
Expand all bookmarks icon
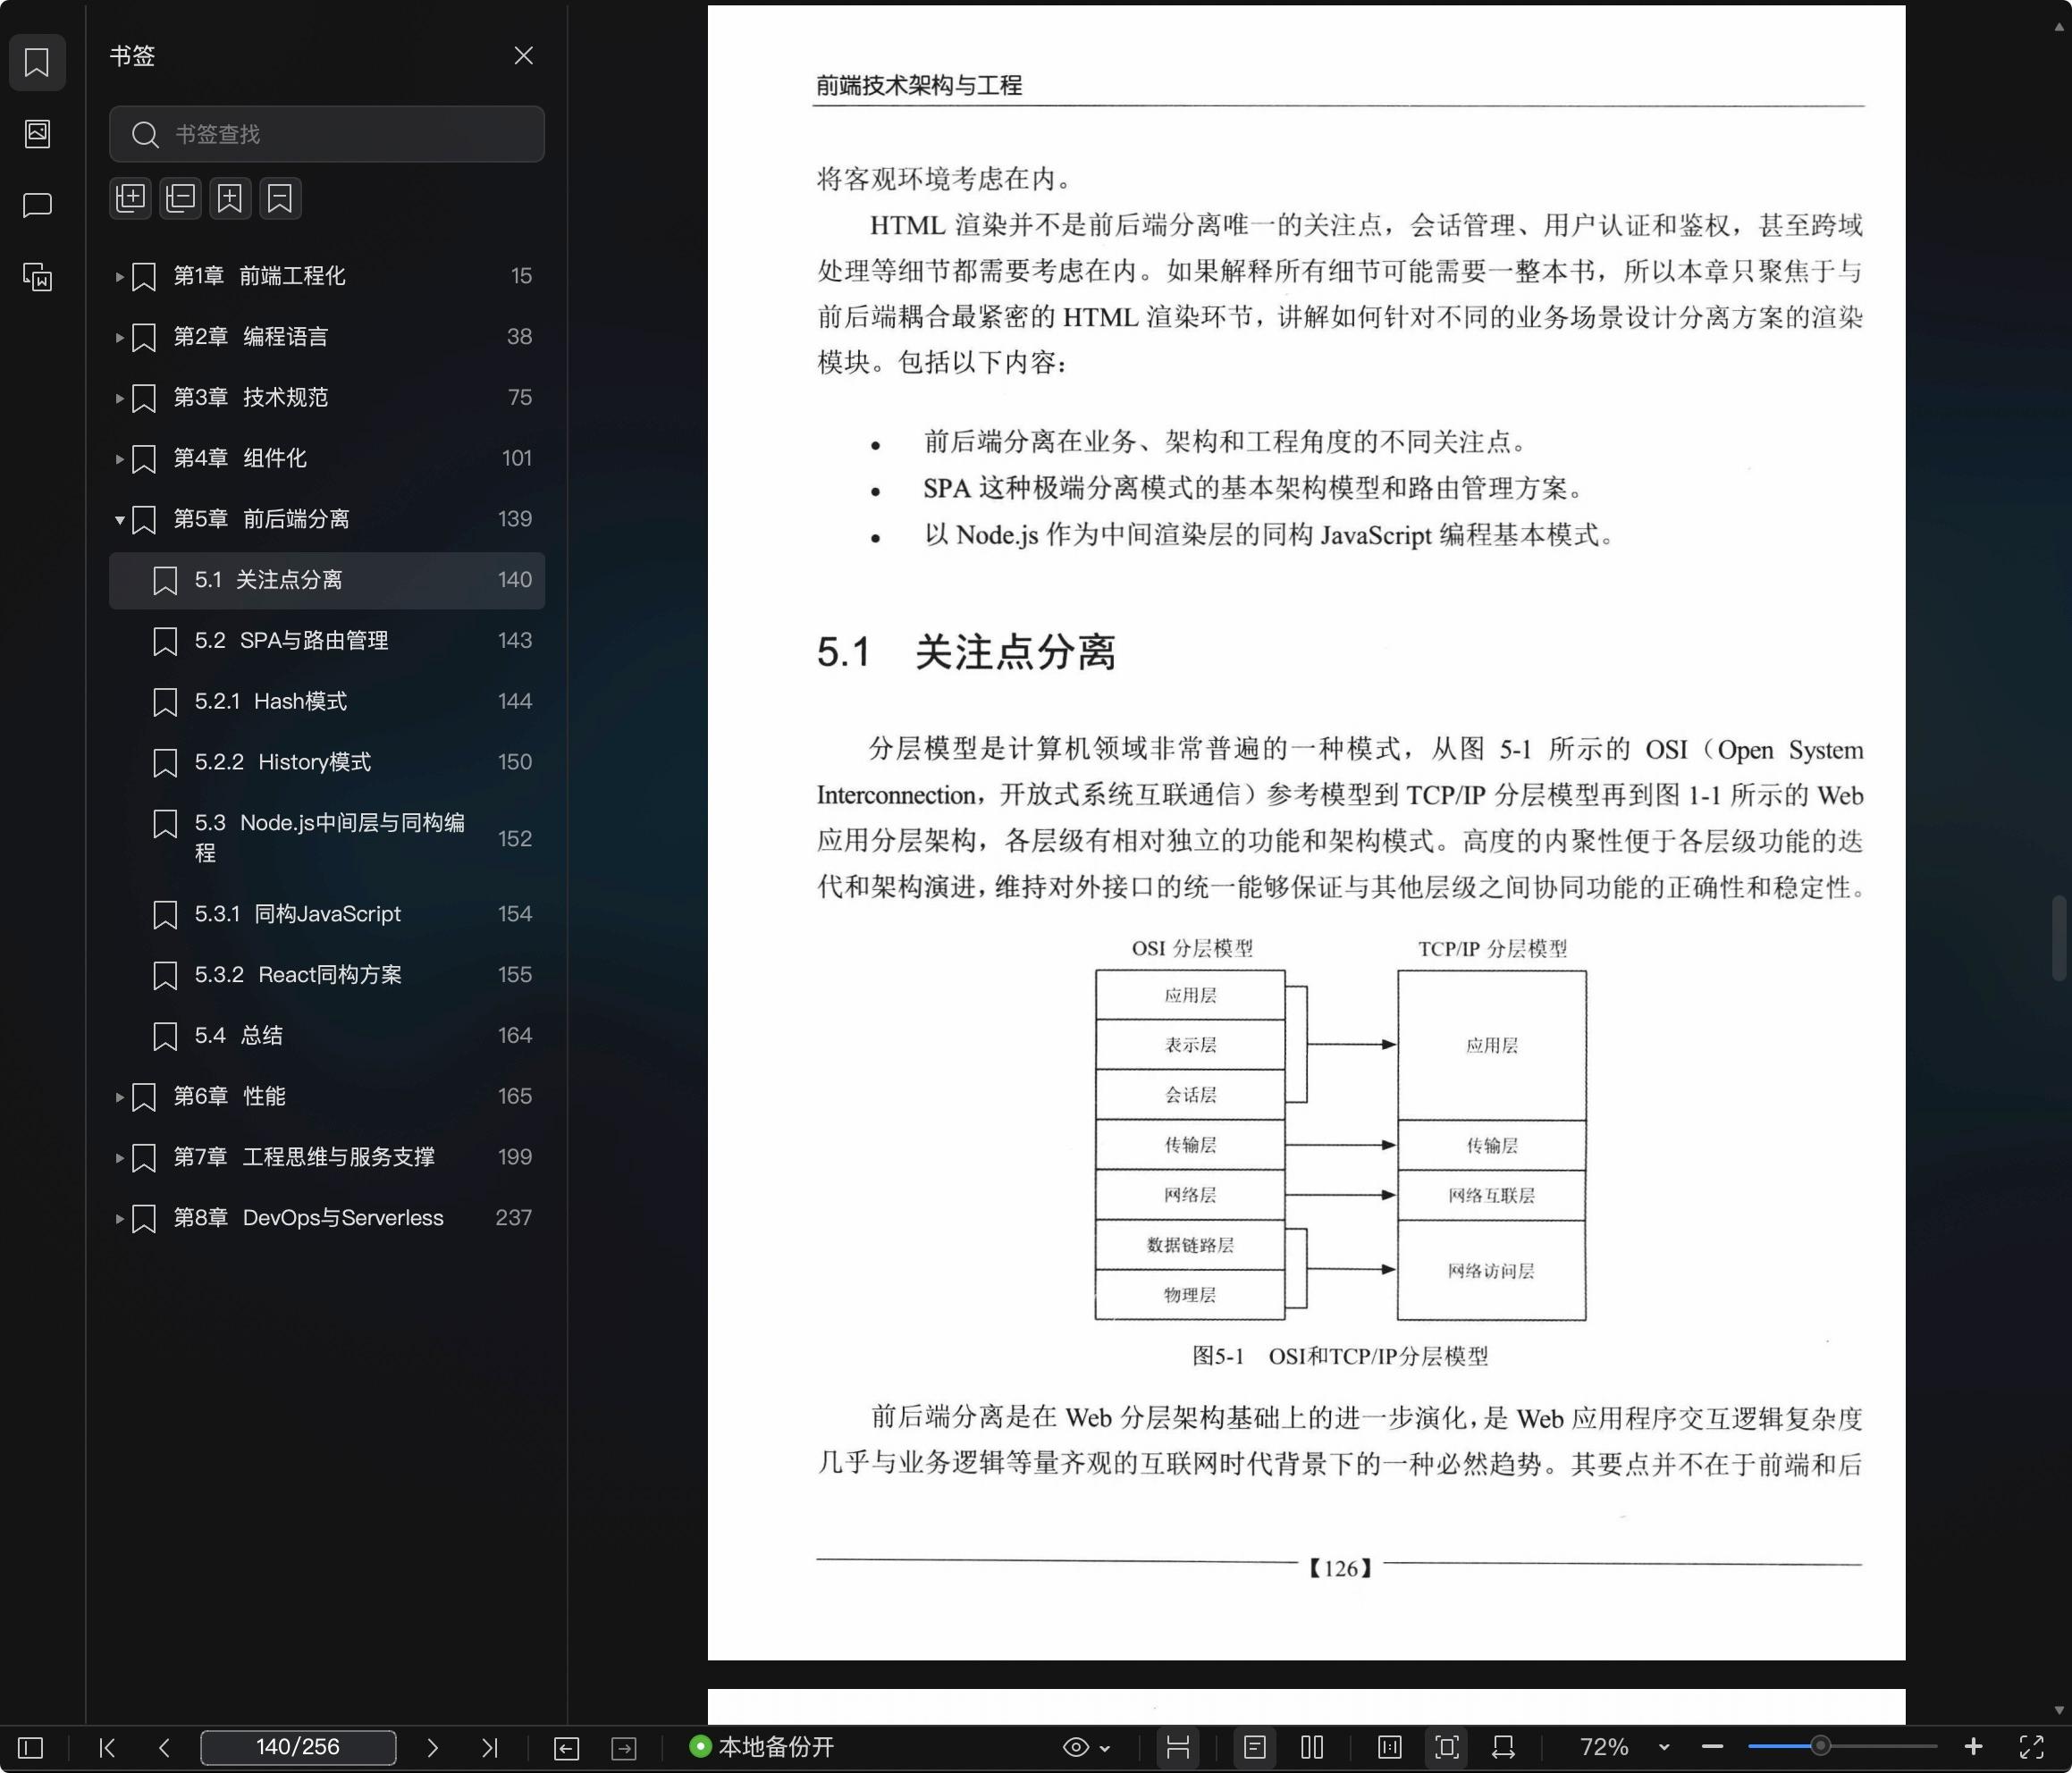point(130,198)
